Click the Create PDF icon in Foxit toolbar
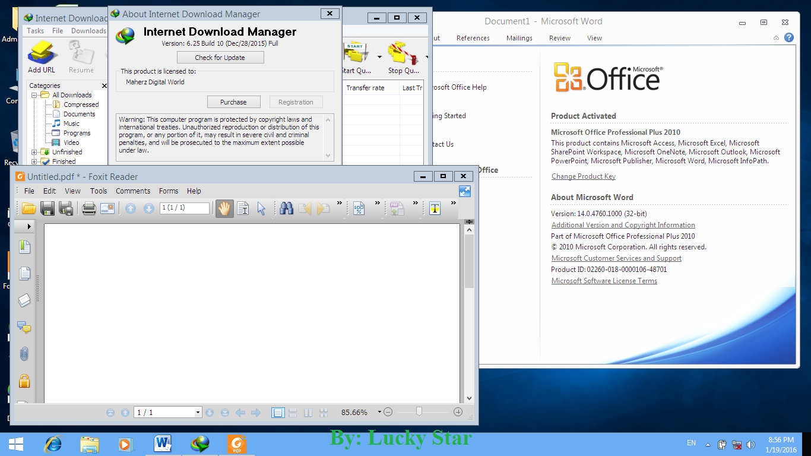The width and height of the screenshot is (811, 456). (397, 208)
